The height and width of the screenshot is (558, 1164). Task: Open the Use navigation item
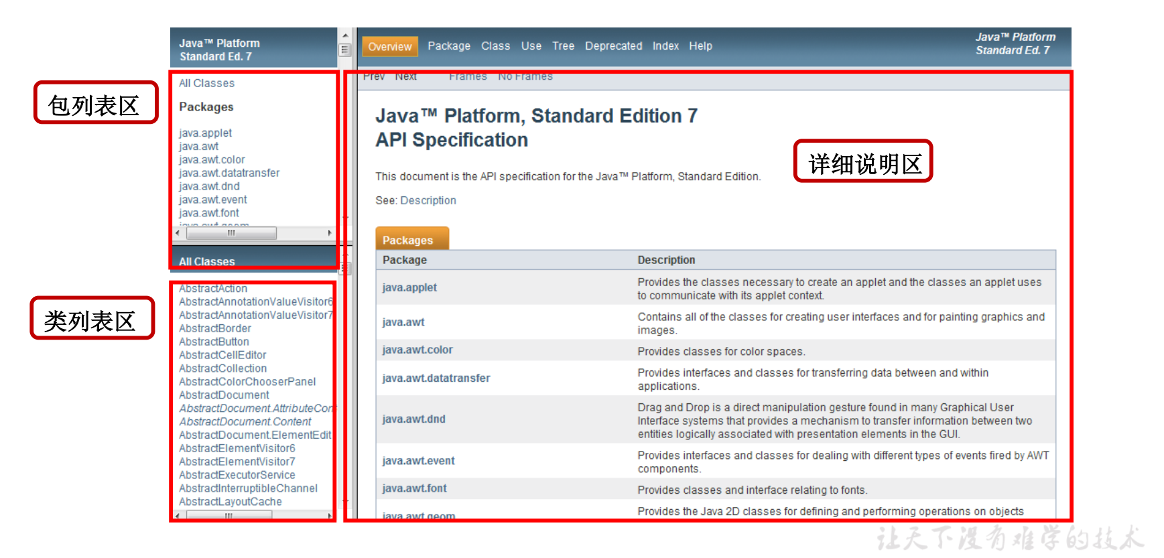[531, 46]
